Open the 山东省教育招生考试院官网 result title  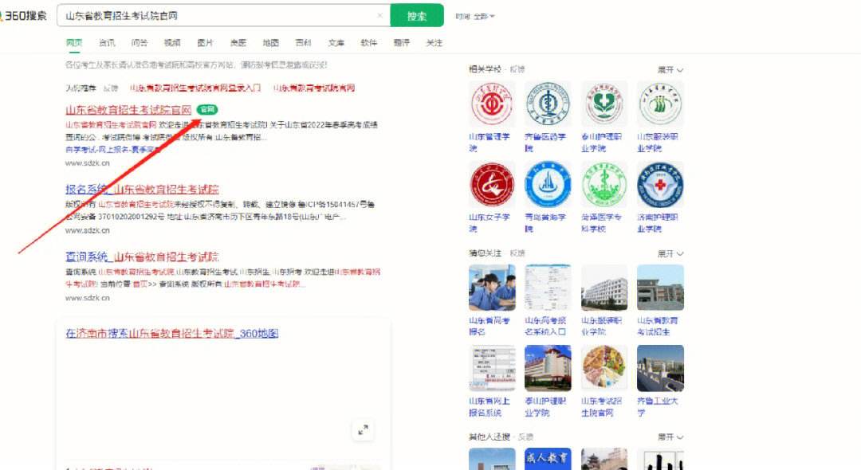pyautogui.click(x=128, y=110)
